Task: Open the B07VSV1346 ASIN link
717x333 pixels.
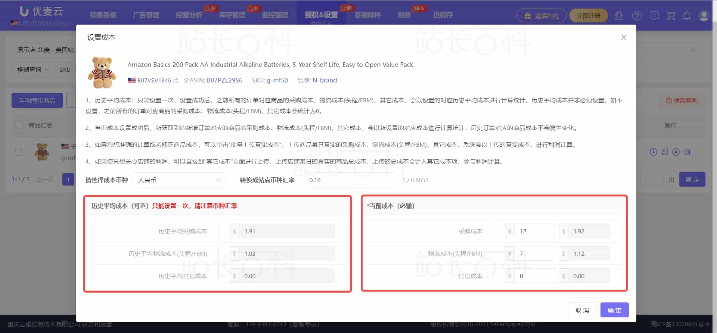Action: [154, 80]
